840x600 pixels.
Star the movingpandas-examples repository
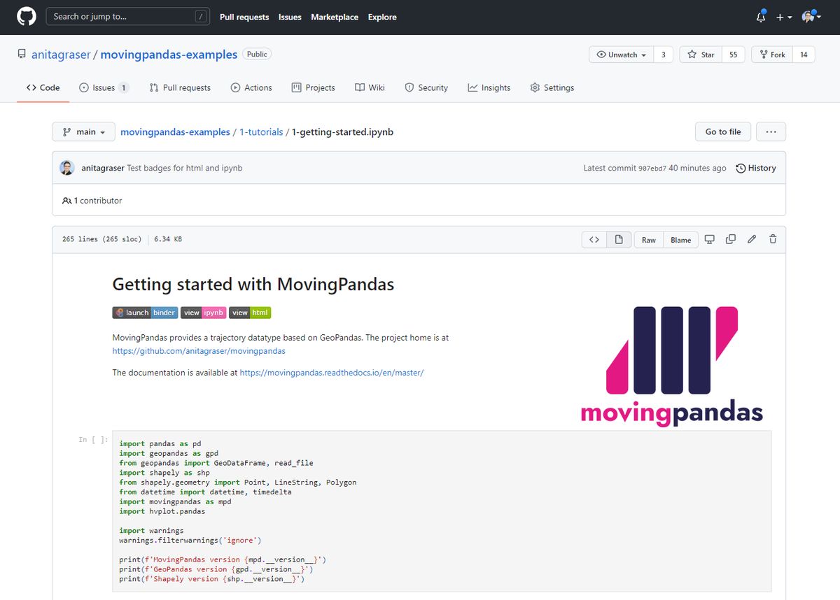coord(701,54)
